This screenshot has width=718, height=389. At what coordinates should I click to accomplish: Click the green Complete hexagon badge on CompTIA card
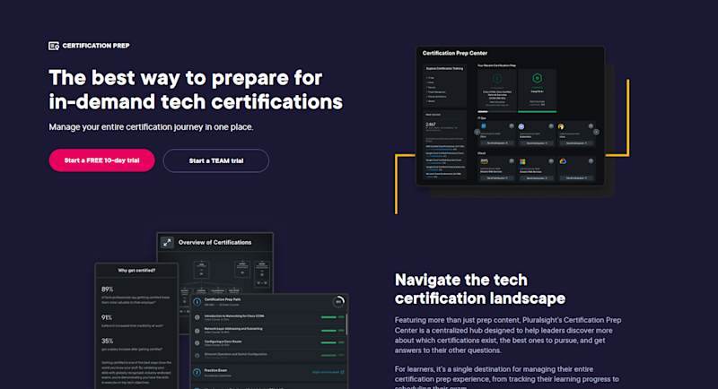coord(537,78)
